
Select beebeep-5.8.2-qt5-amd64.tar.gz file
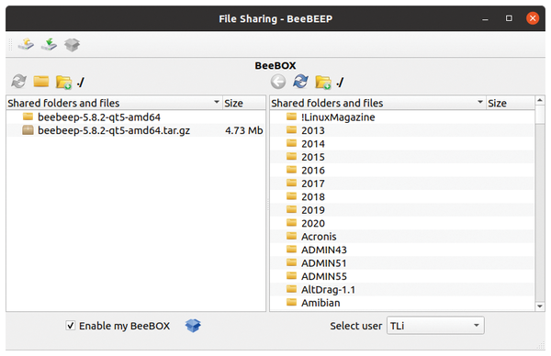click(x=136, y=130)
